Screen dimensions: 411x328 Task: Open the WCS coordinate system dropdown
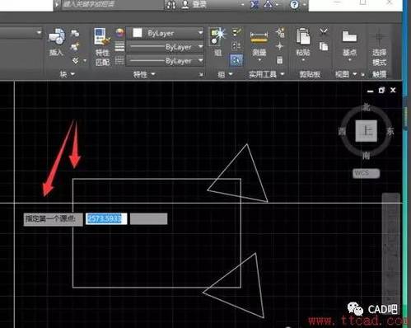coord(367,173)
